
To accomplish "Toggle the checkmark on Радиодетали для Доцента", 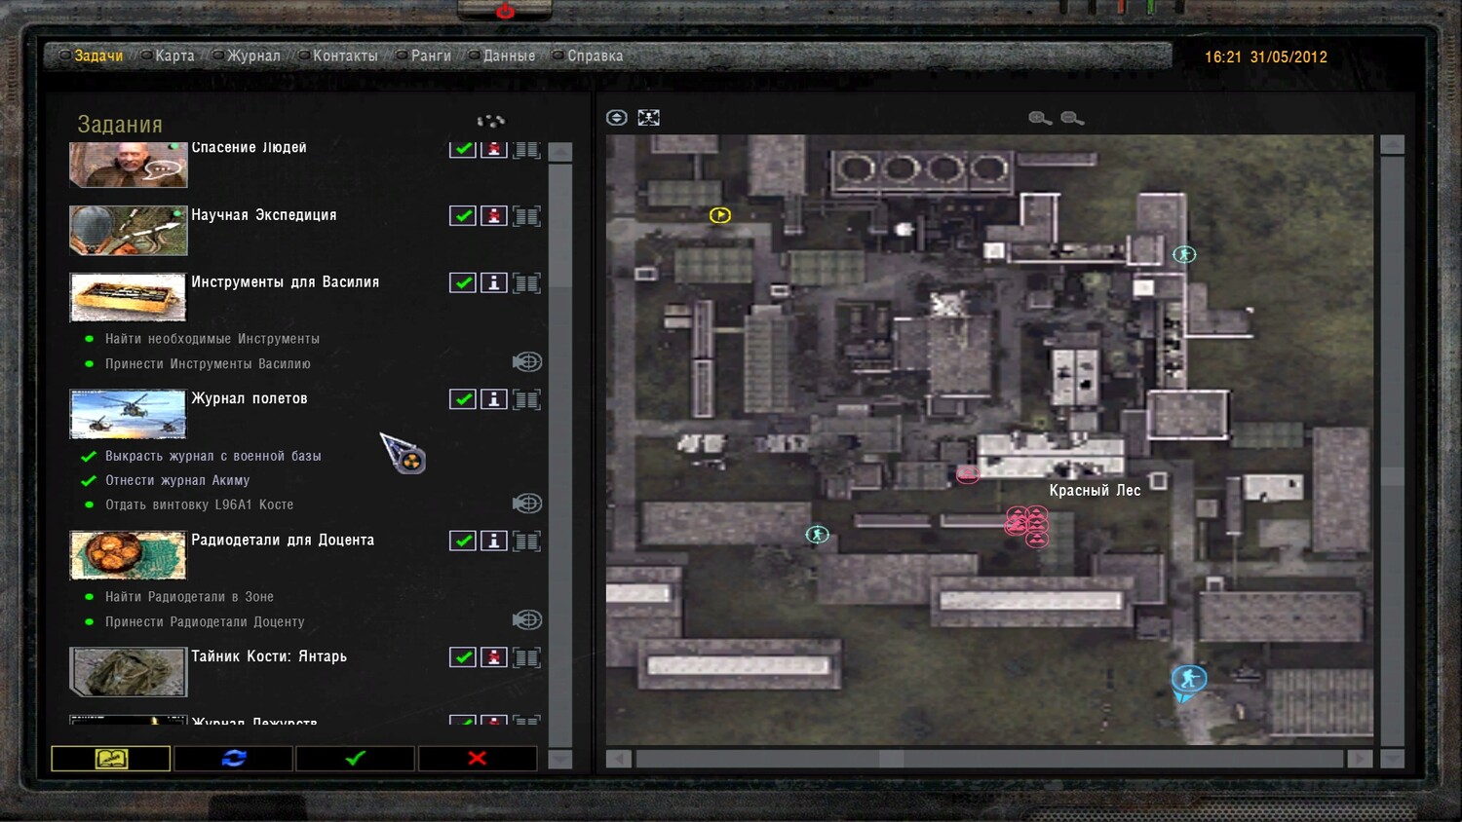I will click(463, 541).
